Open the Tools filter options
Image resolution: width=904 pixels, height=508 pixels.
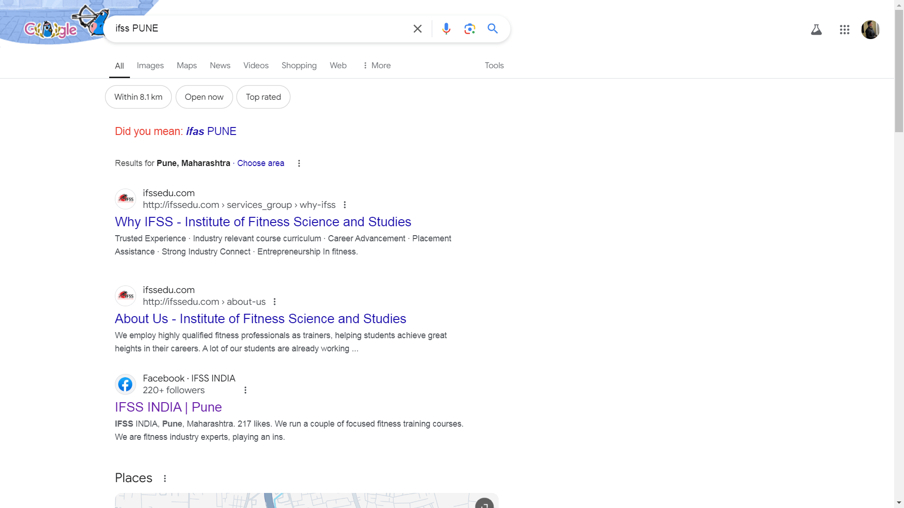click(x=494, y=65)
